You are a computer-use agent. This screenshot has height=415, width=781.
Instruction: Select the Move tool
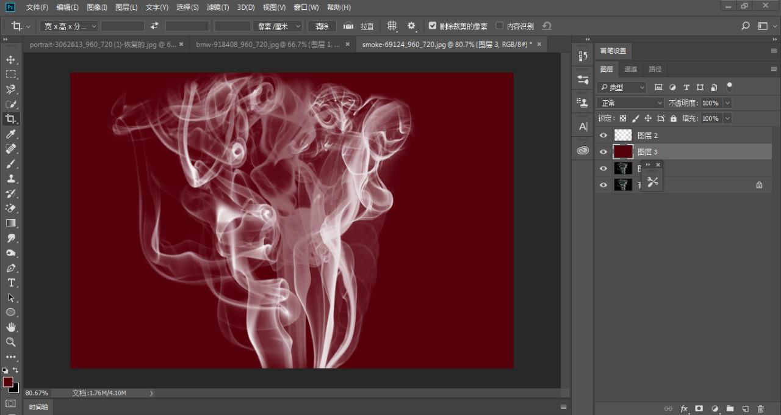click(11, 60)
